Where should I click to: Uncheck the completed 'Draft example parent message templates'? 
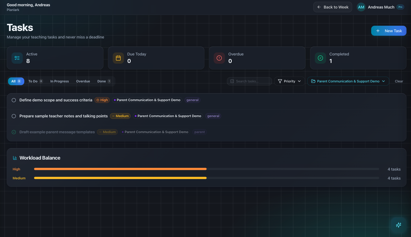coord(14,132)
